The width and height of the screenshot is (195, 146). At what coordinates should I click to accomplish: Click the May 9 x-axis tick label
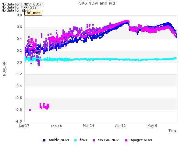(152, 126)
